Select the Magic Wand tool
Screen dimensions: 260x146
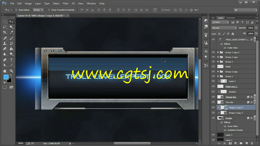pyautogui.click(x=11, y=27)
